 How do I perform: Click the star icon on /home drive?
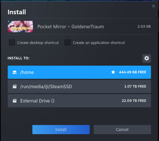(x=113, y=72)
